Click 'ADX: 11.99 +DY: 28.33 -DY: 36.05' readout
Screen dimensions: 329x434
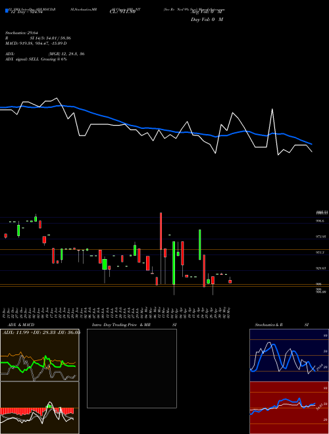pos(41,333)
